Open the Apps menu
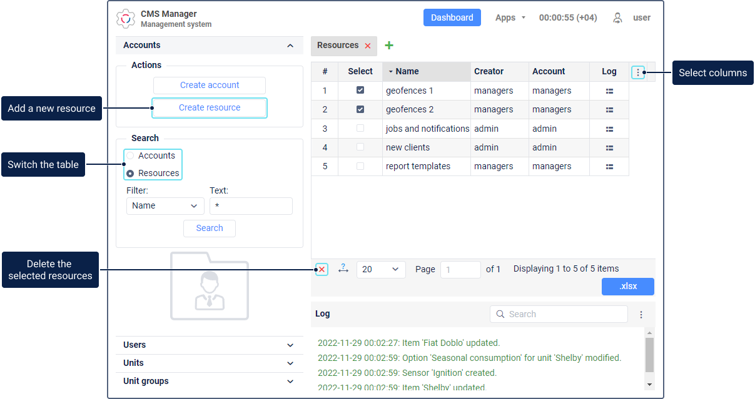The image size is (755, 399). [x=510, y=18]
